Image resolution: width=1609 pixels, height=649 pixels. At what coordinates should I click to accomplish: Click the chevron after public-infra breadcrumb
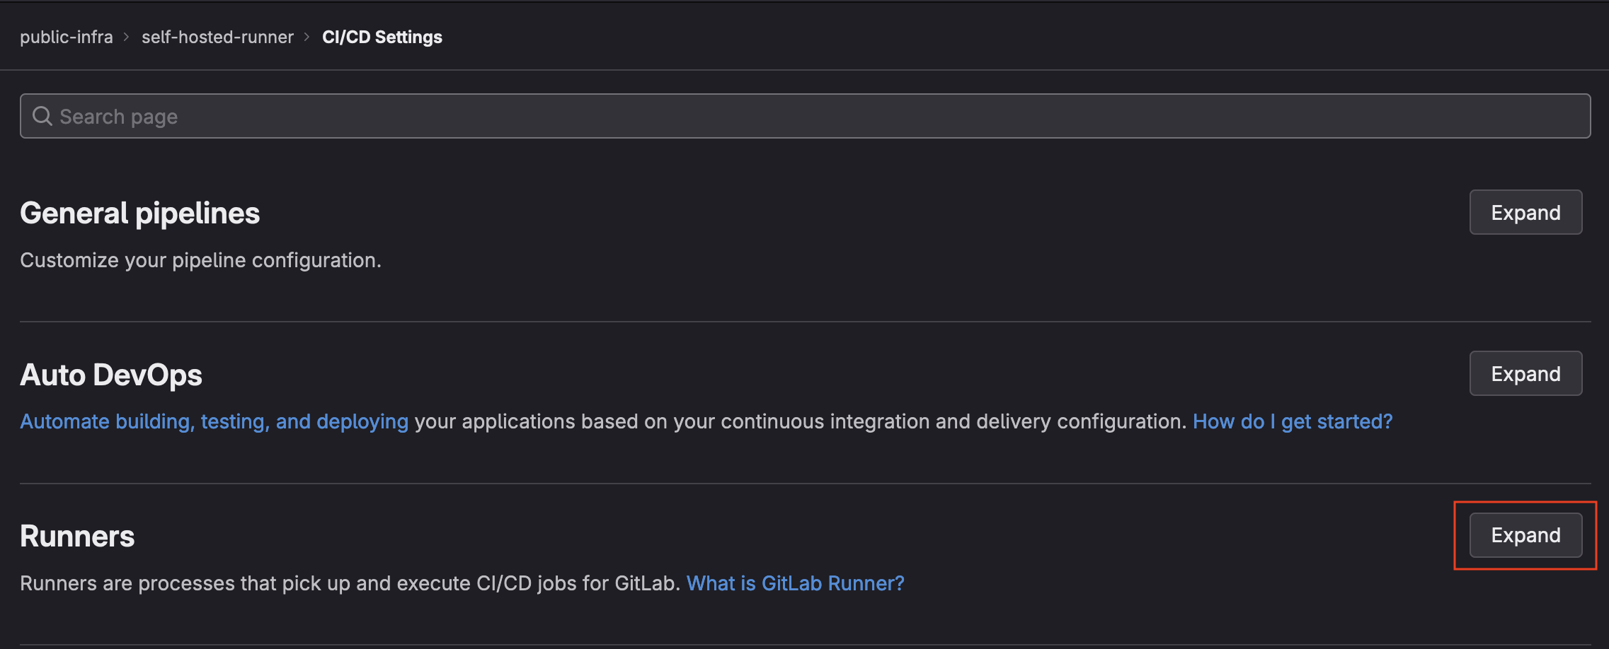point(127,37)
